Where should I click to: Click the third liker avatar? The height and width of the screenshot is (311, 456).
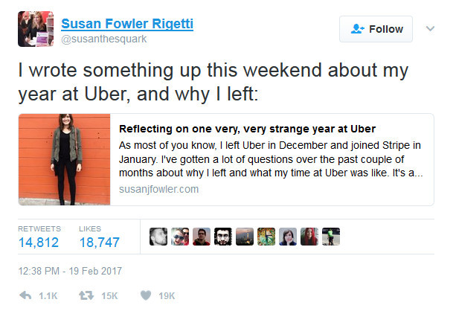[202, 237]
